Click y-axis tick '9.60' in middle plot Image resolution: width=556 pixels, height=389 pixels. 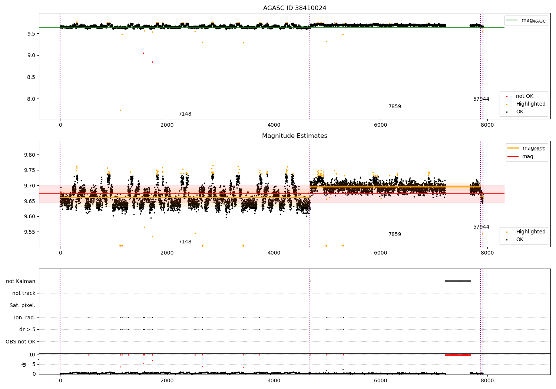(x=30, y=217)
